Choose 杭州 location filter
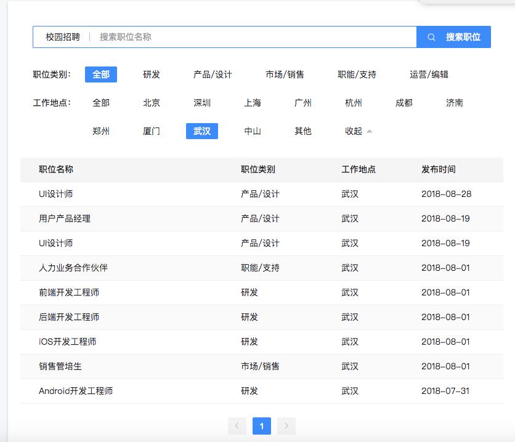 click(x=353, y=103)
